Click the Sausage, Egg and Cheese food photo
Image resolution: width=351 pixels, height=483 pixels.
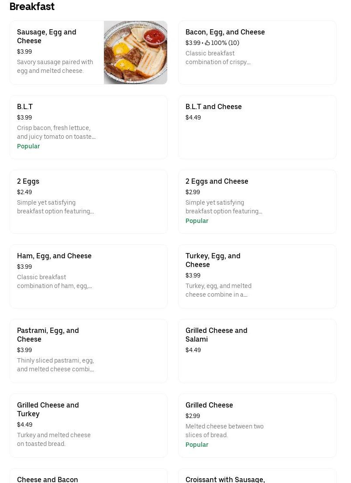(135, 52)
